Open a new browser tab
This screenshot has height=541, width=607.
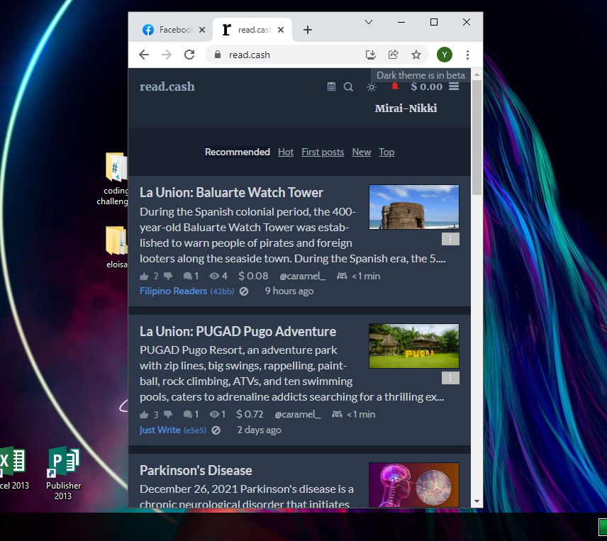[308, 30]
